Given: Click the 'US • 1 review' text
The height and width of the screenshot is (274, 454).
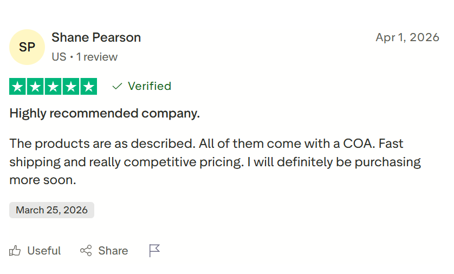Looking at the screenshot, I should coord(85,57).
